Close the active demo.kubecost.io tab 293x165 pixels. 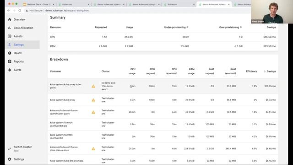(x=229, y=4)
